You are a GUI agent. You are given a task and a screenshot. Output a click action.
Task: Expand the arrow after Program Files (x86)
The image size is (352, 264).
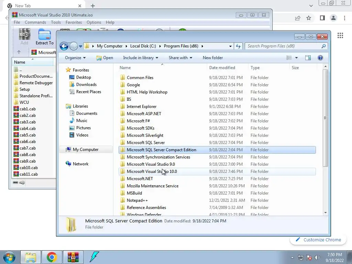(x=202, y=46)
